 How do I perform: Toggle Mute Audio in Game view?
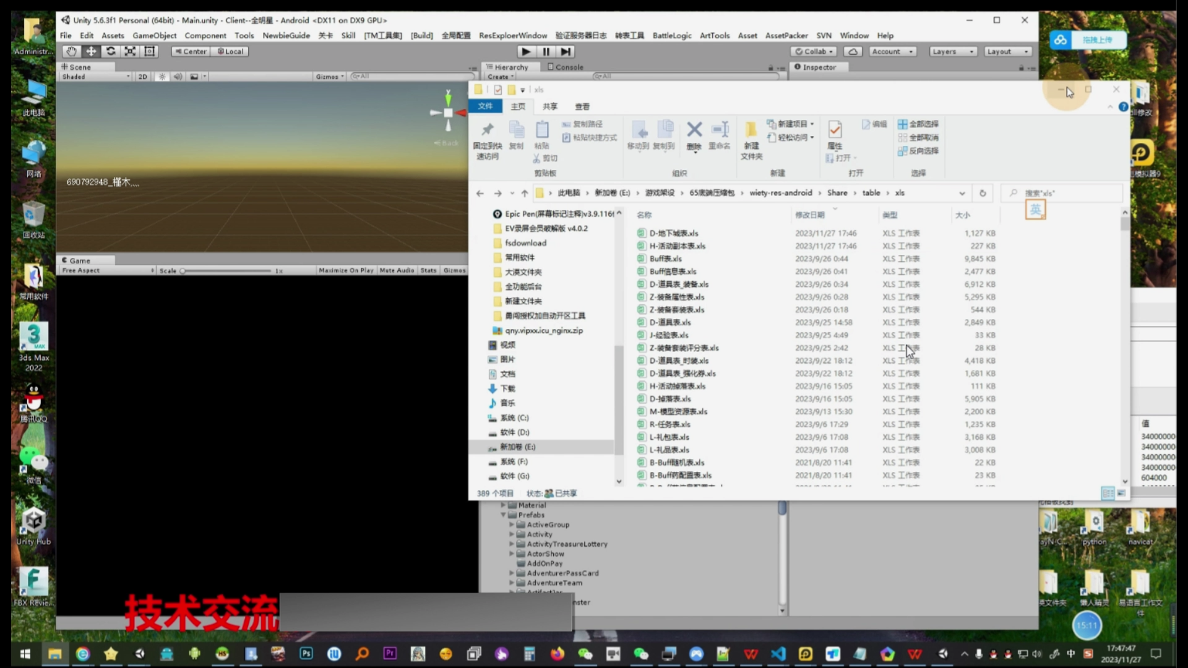tap(397, 270)
